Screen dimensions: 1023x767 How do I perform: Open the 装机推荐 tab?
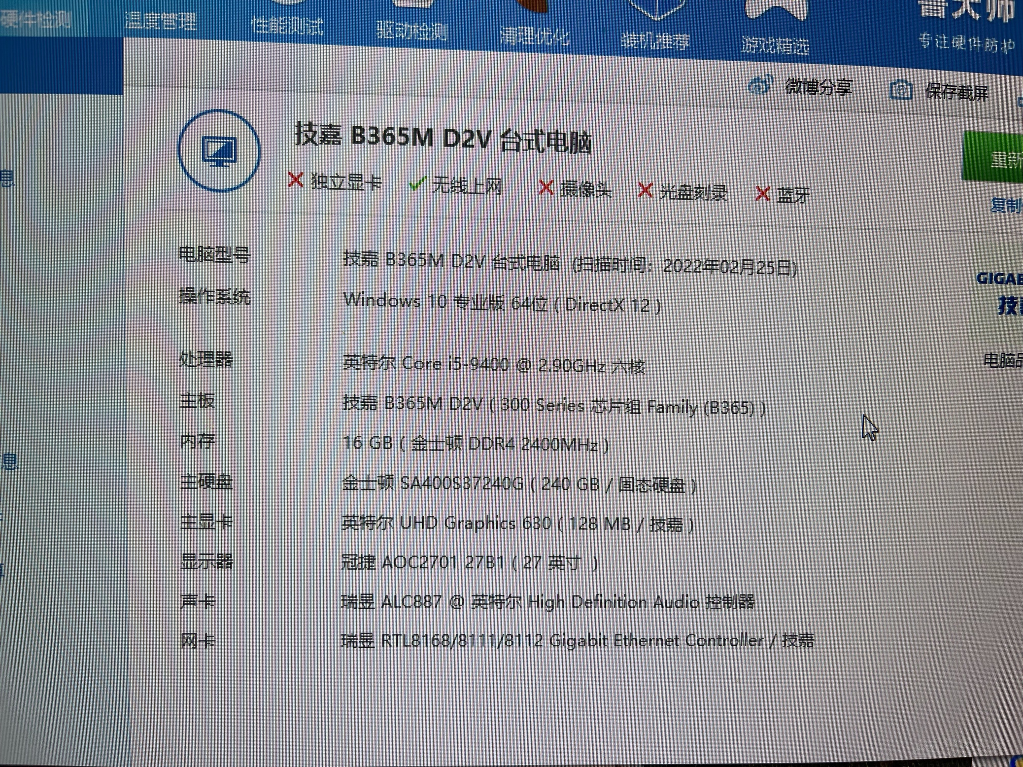click(x=655, y=41)
